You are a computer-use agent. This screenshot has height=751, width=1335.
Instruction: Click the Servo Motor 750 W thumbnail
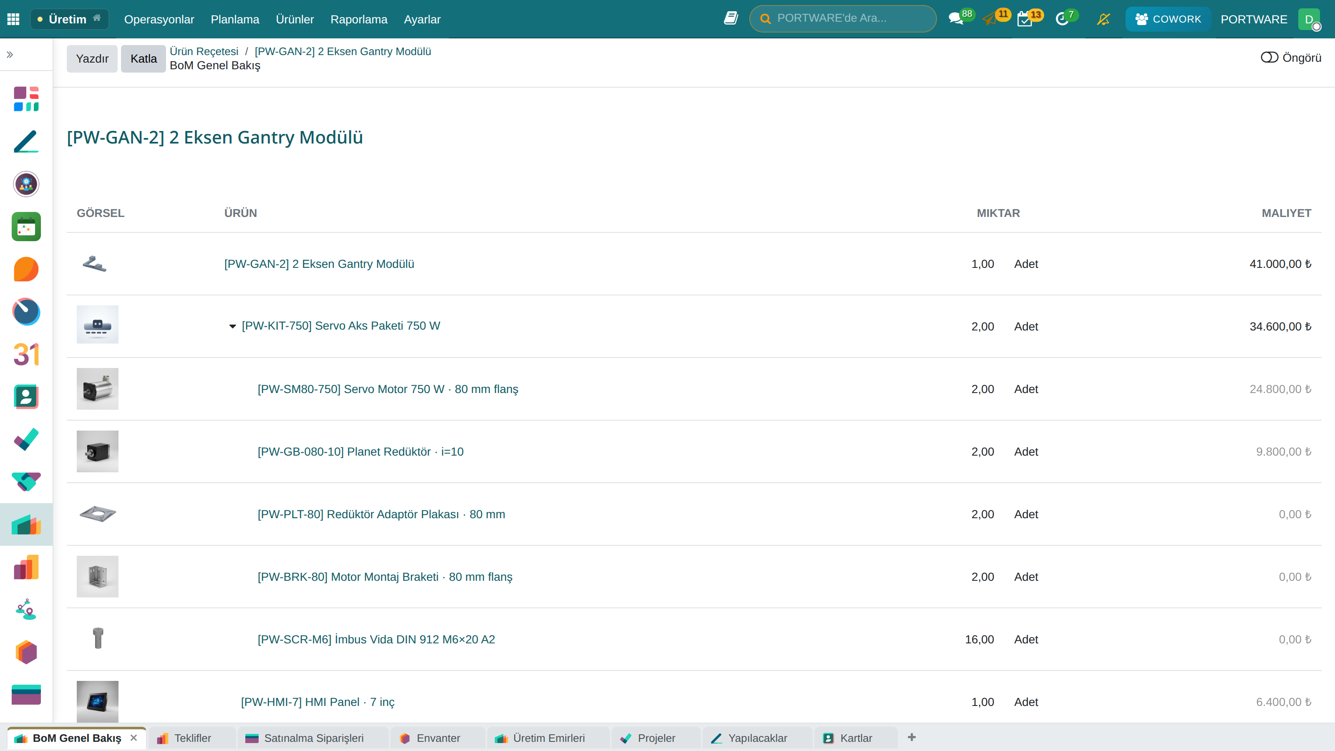click(x=98, y=389)
